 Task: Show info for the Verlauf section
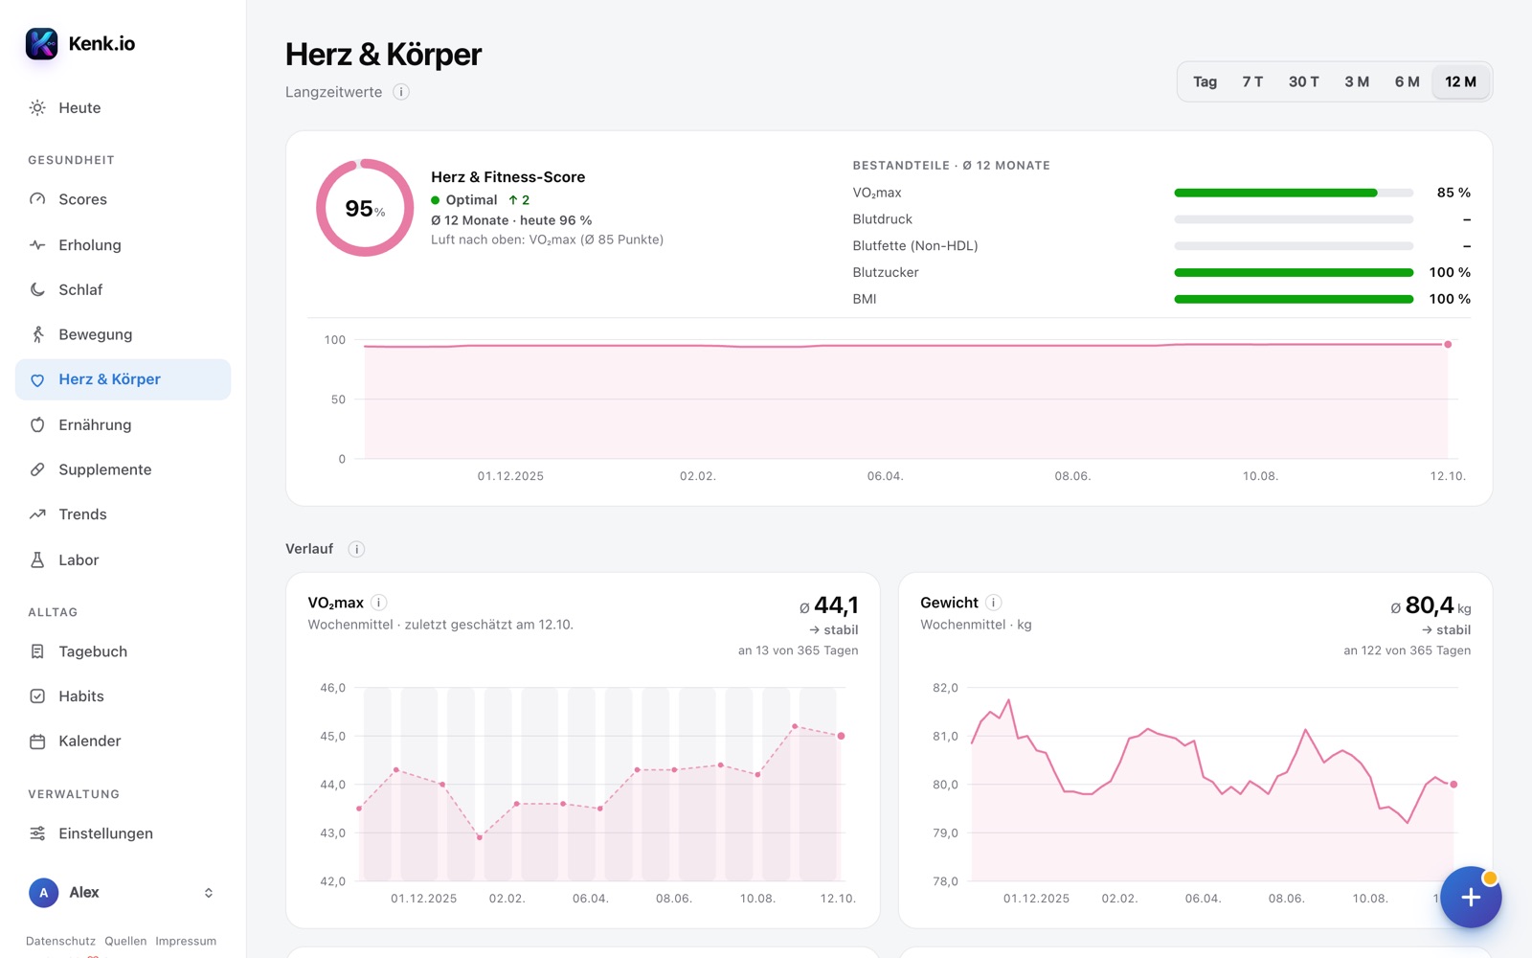pos(356,549)
